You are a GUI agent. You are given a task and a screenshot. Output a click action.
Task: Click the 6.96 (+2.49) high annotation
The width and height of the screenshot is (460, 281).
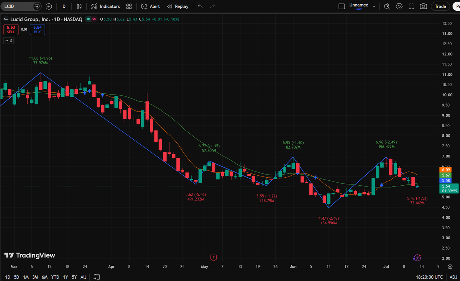(386, 142)
